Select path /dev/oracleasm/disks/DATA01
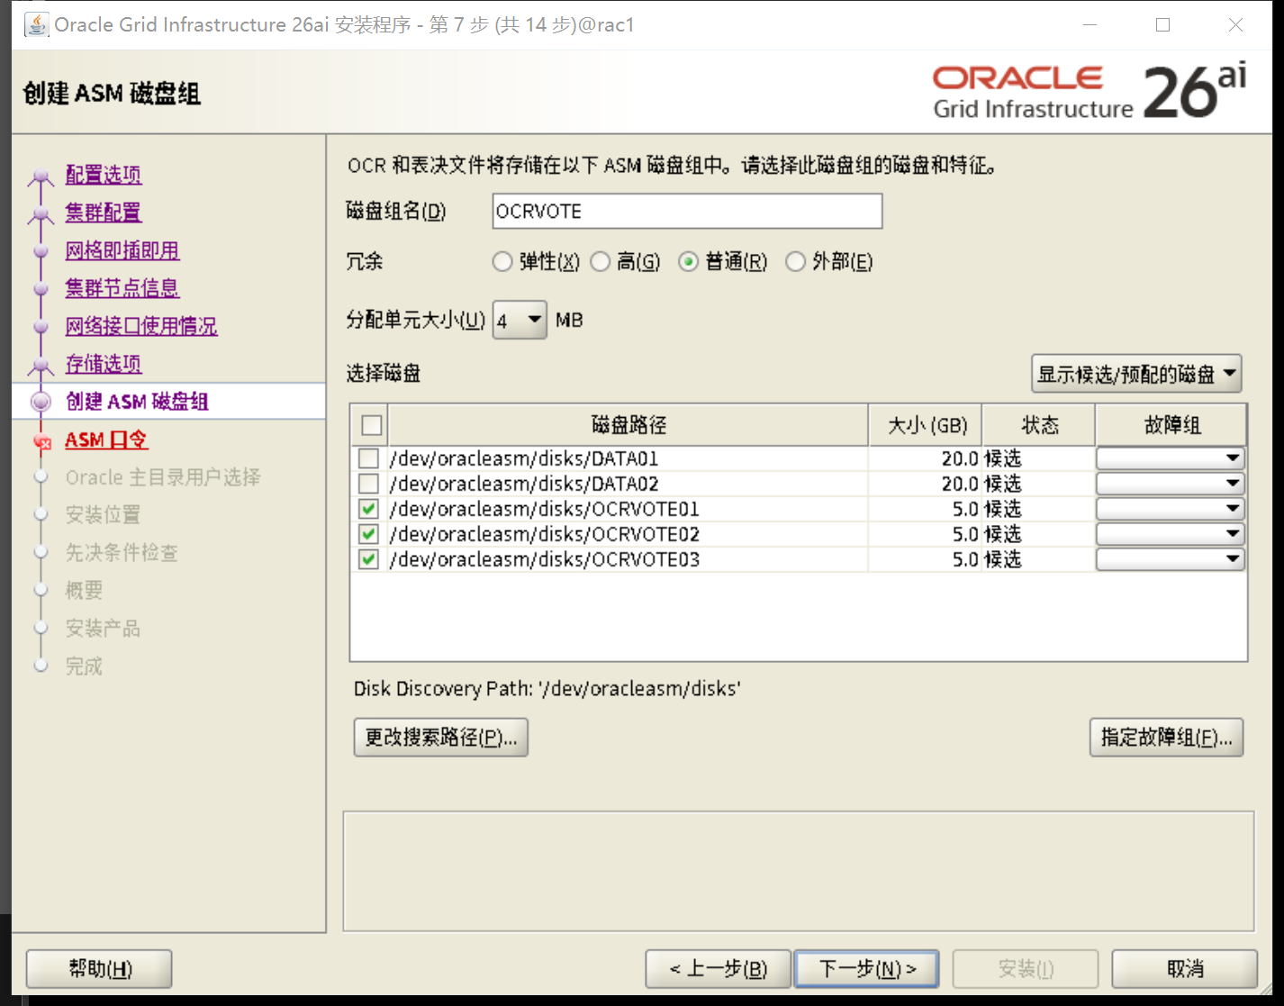 [x=524, y=458]
